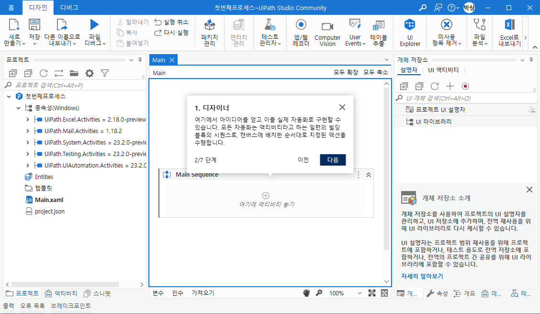Refresh the Object Repository panel

[x=435, y=86]
